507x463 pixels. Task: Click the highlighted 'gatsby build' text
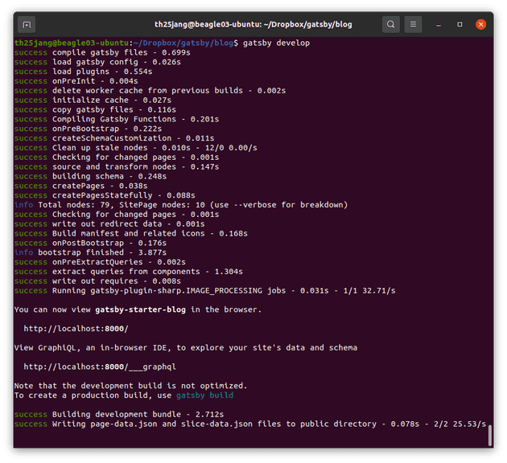click(x=205, y=395)
